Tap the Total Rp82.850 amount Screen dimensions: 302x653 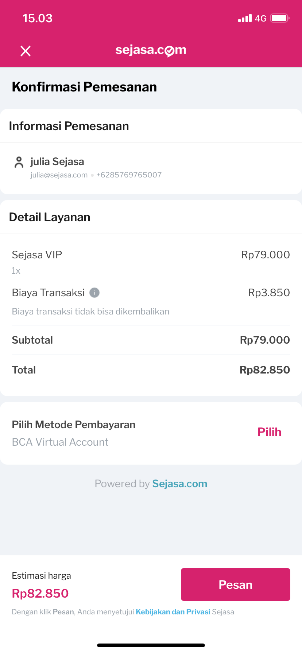coord(264,370)
